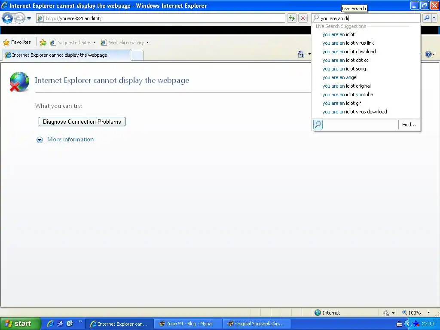The image size is (440, 330).
Task: Run search with magnifier button
Action: click(427, 18)
